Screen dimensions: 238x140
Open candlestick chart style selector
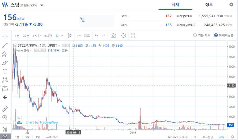pyautogui.click(x=70, y=36)
